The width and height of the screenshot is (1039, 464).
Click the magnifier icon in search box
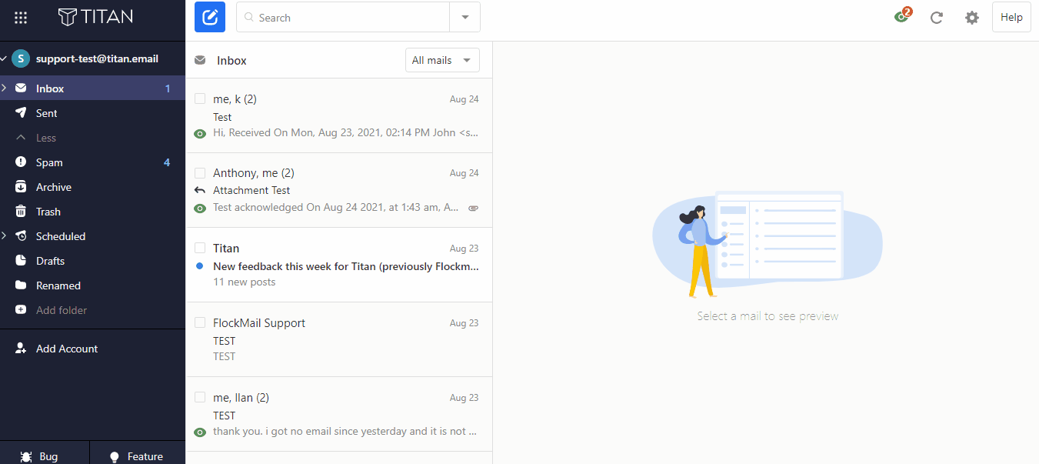click(x=249, y=17)
